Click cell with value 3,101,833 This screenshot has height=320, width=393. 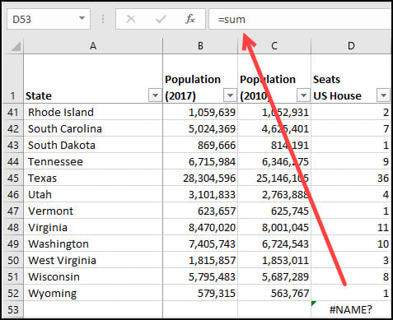click(200, 194)
